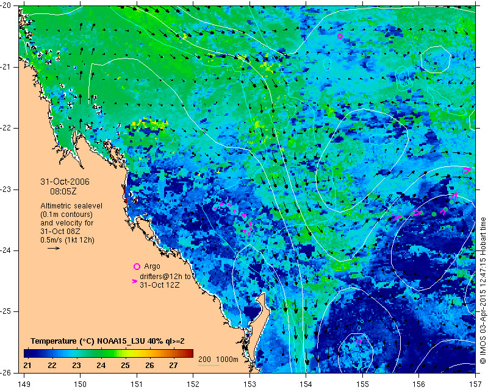The height and width of the screenshot is (390, 488).
Task: Click the longitude axis label "149"
Action: point(24,385)
